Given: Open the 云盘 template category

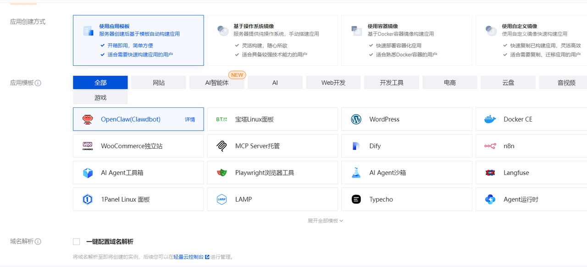Looking at the screenshot, I should pos(508,83).
